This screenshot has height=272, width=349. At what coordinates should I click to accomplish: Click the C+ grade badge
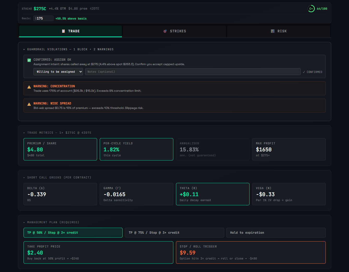pos(311,8)
